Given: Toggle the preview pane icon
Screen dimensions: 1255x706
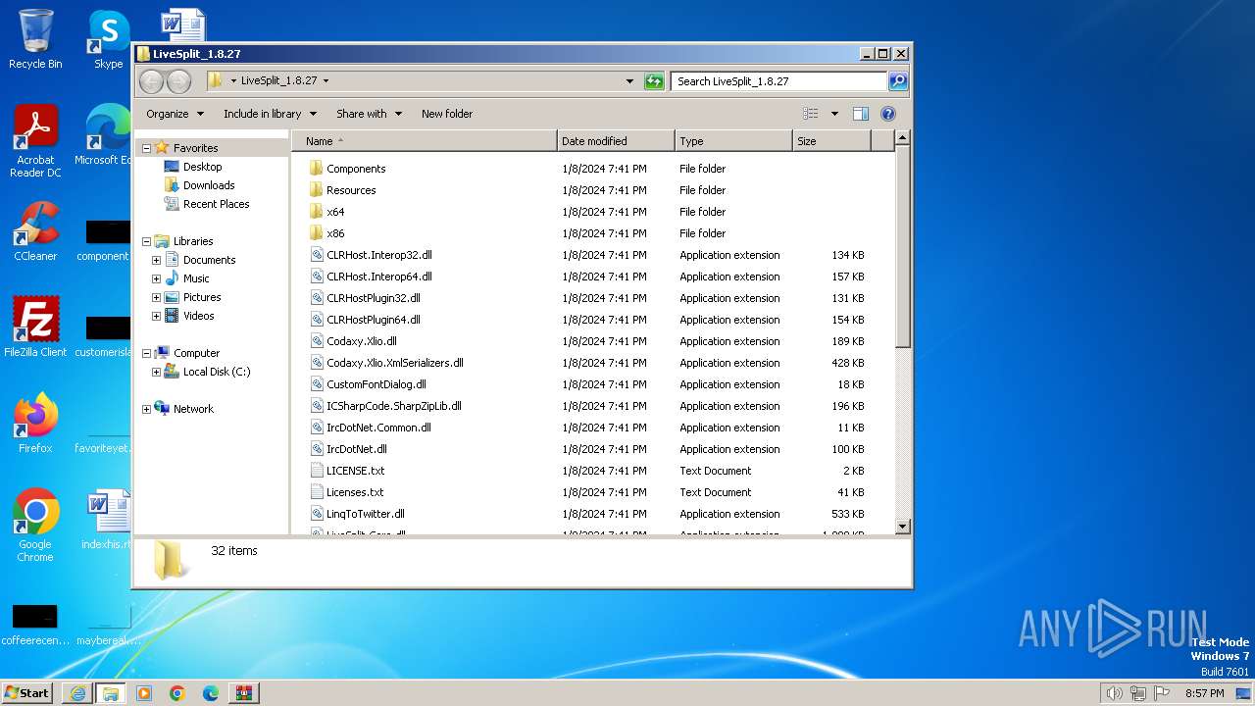Looking at the screenshot, I should tap(860, 114).
